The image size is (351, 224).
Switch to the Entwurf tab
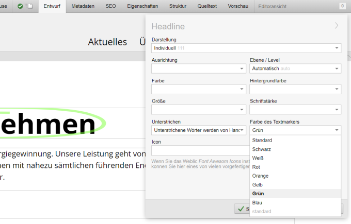coord(52,6)
